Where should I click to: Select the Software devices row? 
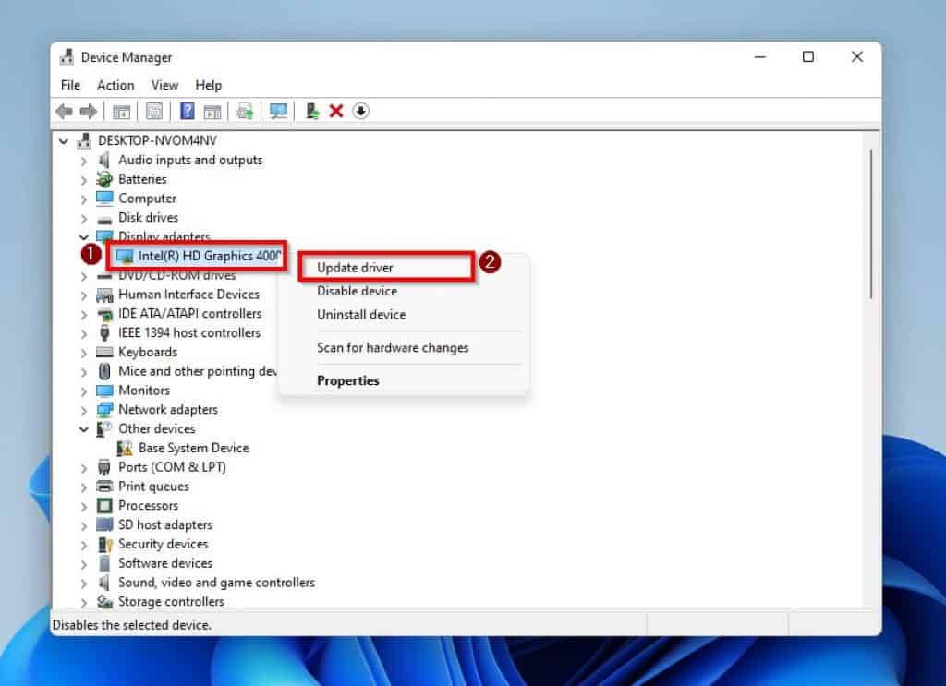coord(165,563)
